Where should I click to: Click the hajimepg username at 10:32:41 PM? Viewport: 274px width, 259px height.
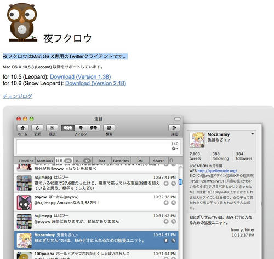coord(43,178)
